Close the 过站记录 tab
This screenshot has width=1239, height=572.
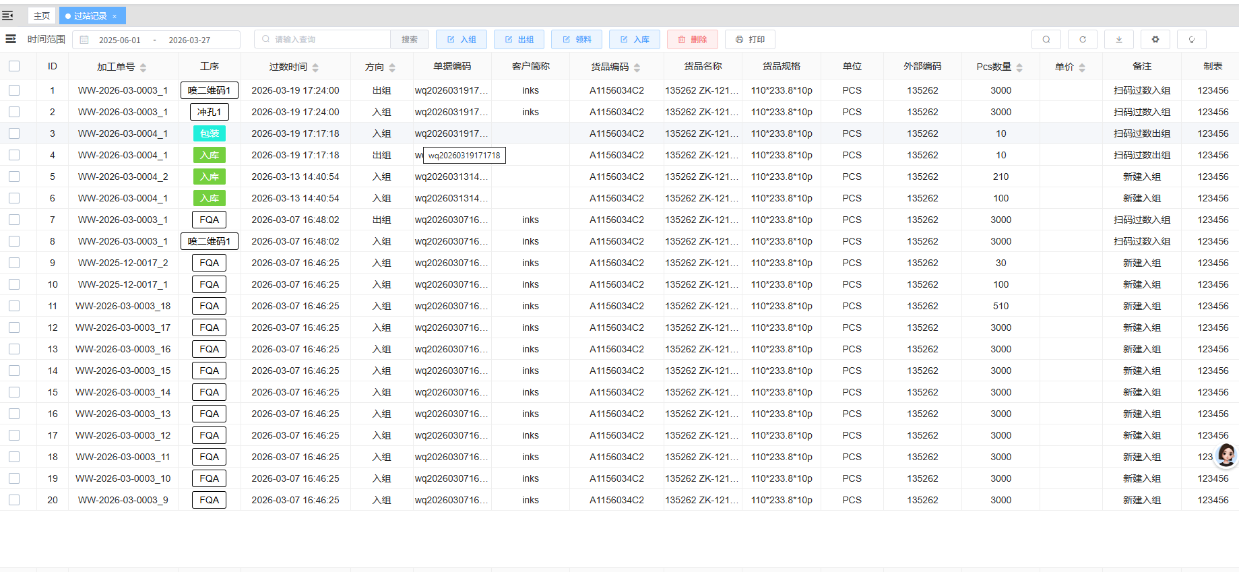(x=115, y=16)
